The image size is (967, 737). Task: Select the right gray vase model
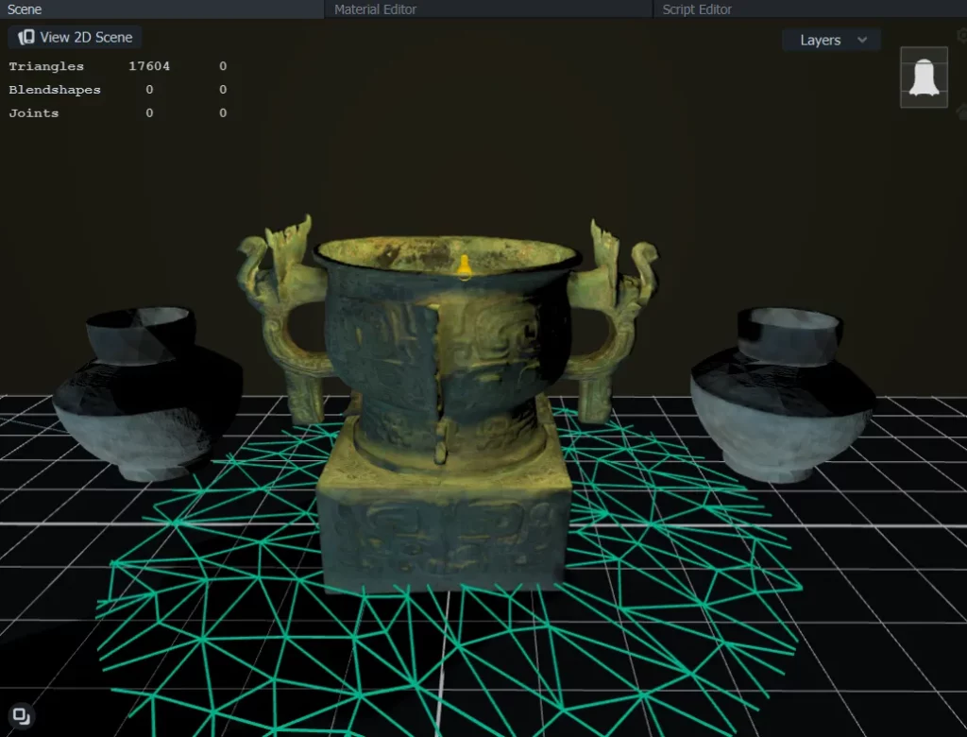[x=783, y=394]
